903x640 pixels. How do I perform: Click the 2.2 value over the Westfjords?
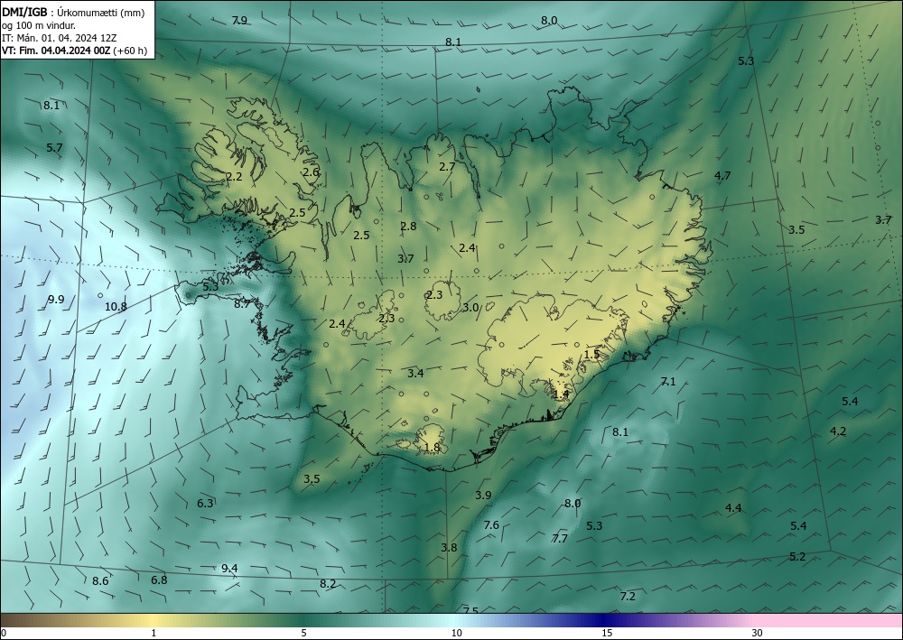tap(234, 177)
